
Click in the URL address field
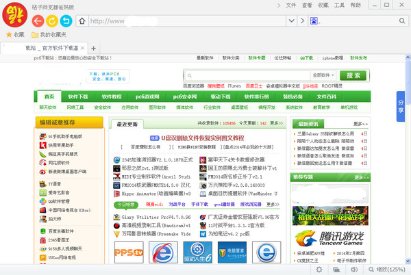pos(188,21)
